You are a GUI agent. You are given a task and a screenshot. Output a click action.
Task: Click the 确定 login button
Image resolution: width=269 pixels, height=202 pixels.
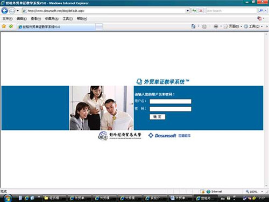click(157, 117)
